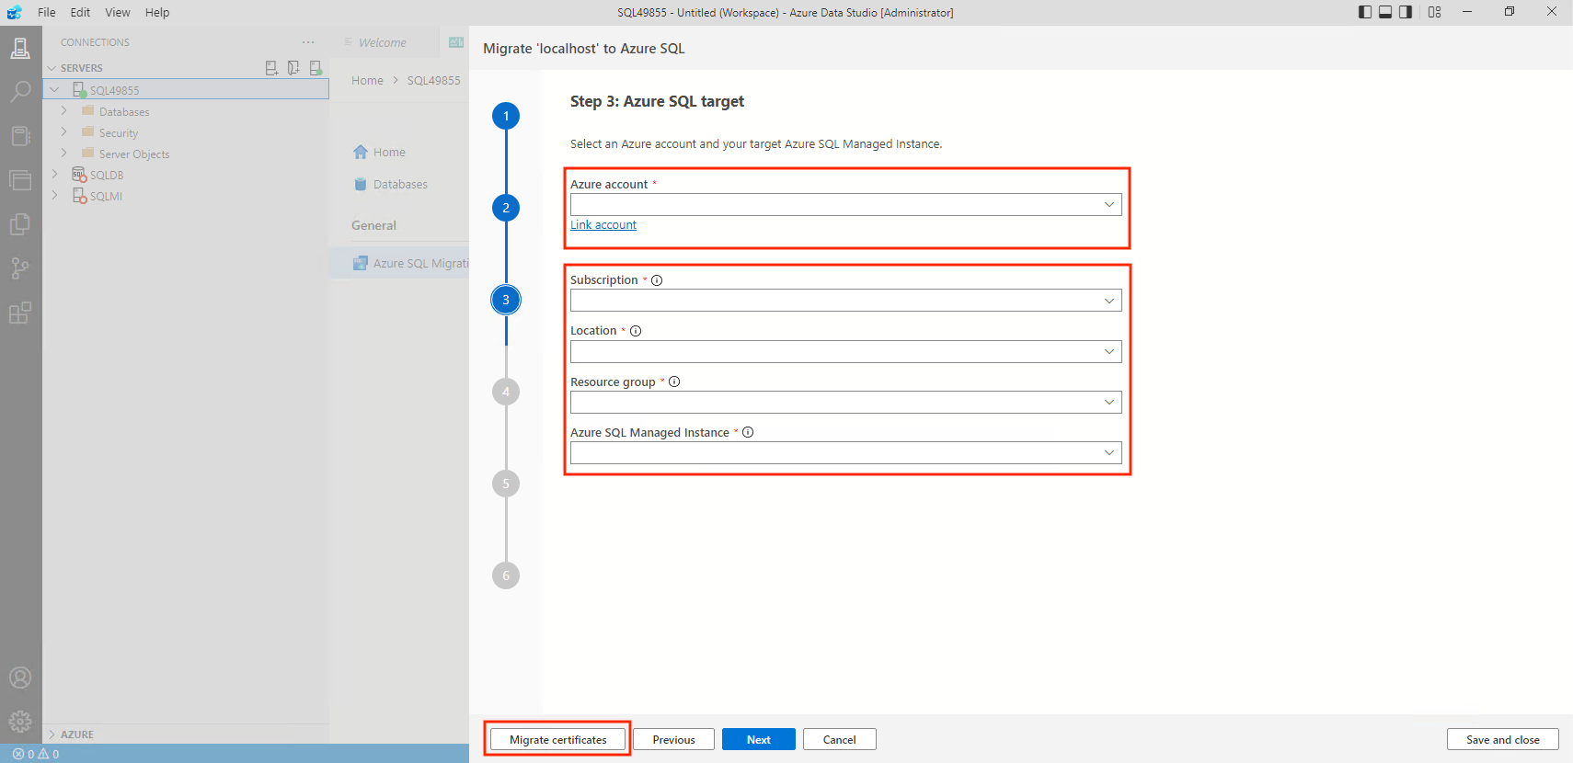
Task: Open the Edit menu
Action: [x=81, y=12]
